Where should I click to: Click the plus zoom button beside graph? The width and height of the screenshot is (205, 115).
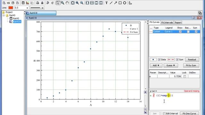[x=145, y=92]
